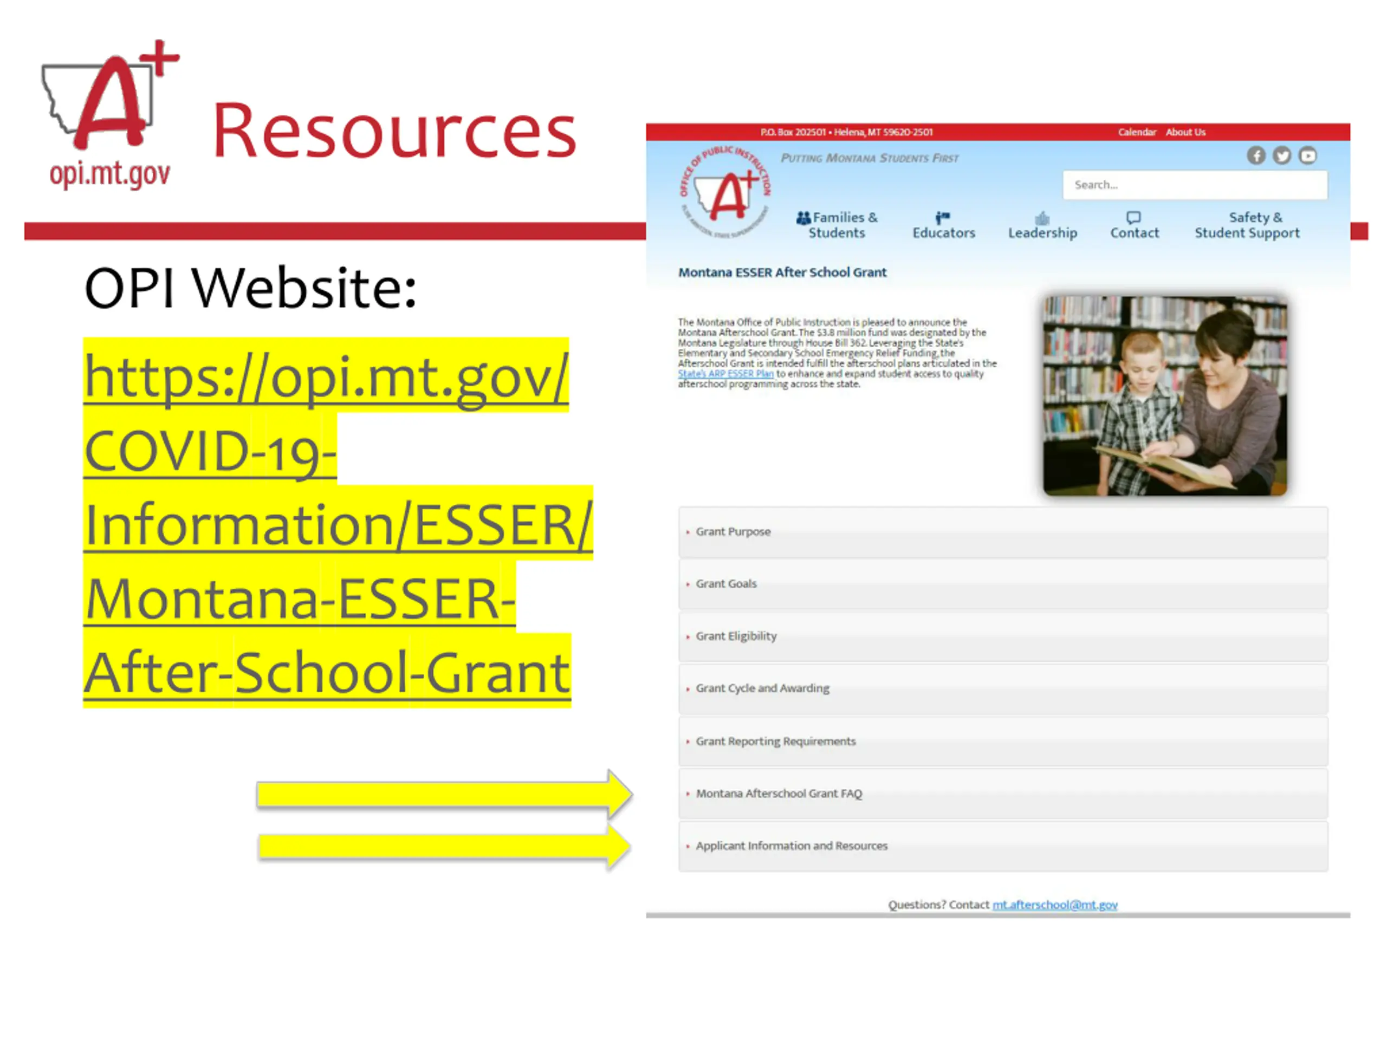Expand Grant Cycle and Awarding section
Screen dimensions: 1387x1040
click(1003, 688)
